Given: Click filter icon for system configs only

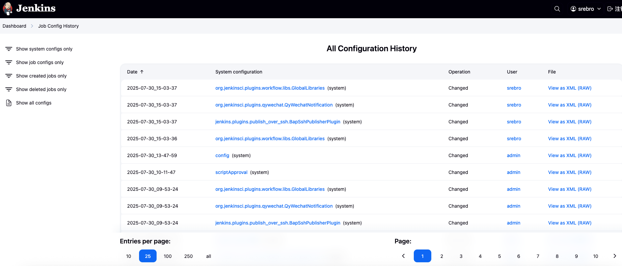Looking at the screenshot, I should coord(9,49).
